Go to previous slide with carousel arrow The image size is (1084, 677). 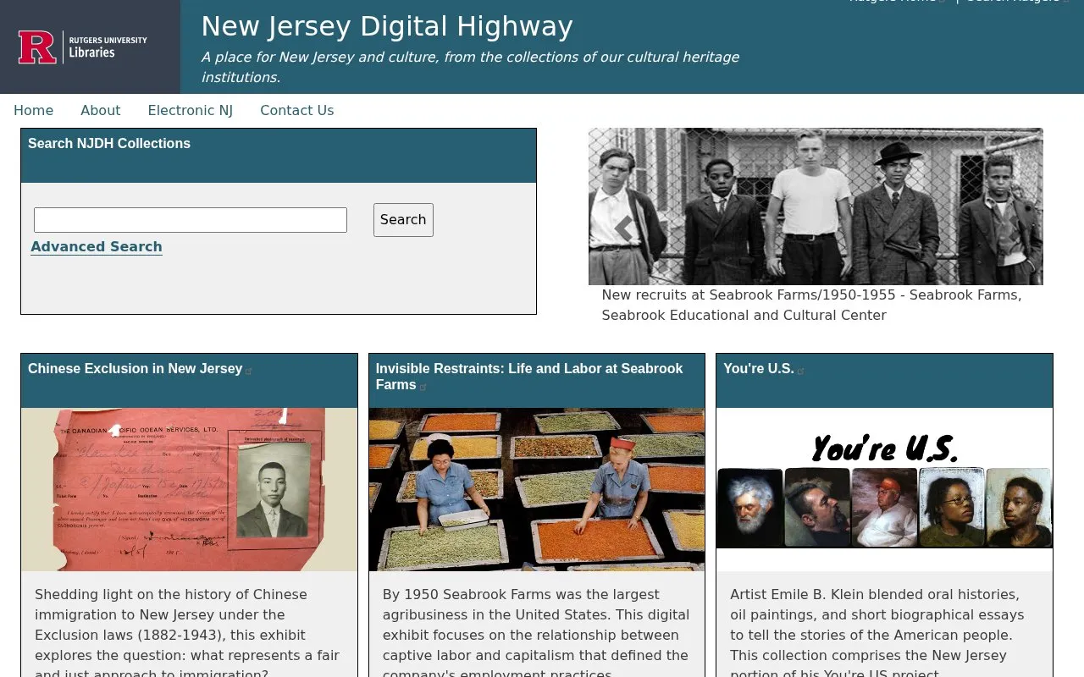pos(624,228)
